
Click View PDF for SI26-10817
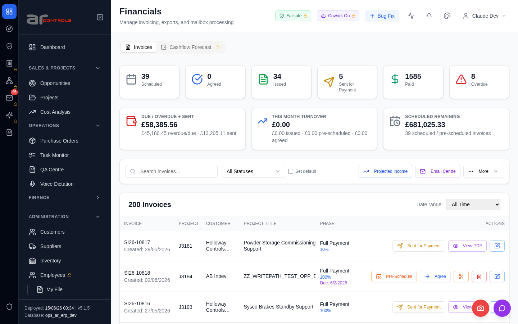(467, 246)
